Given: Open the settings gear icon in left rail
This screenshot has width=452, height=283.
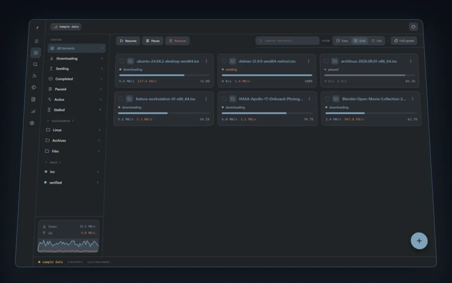Looking at the screenshot, I should (32, 123).
